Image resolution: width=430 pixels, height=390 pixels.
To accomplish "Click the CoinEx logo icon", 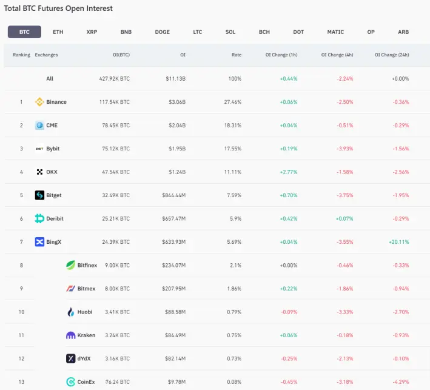I will pos(71,382).
